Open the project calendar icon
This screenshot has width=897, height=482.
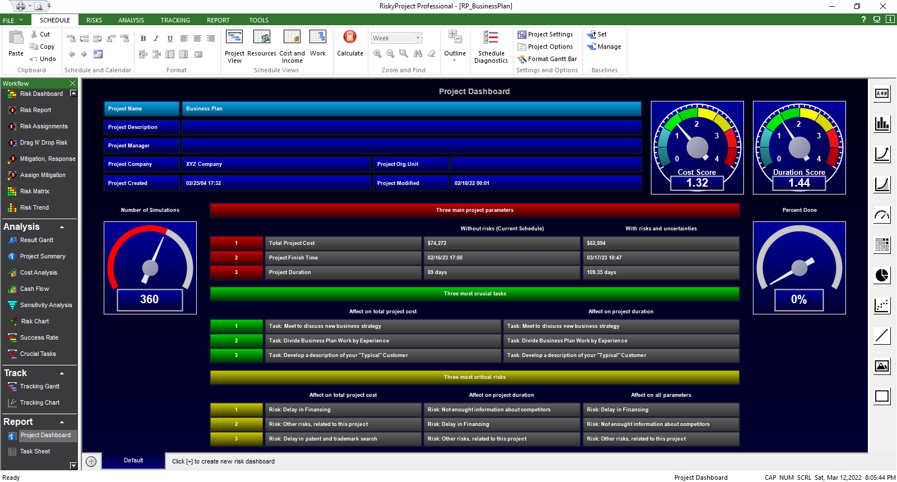(x=98, y=54)
